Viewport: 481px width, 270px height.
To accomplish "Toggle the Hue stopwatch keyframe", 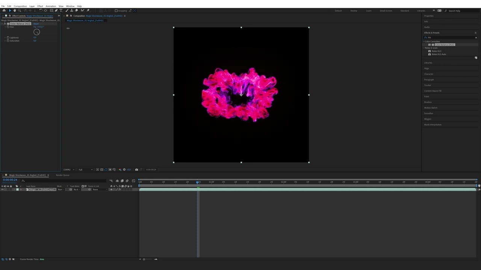I will [x=8, y=27].
